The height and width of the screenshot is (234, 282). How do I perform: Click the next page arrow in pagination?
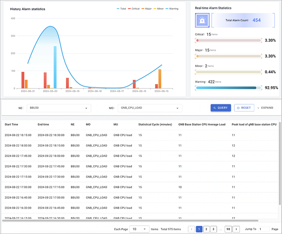click(236, 229)
